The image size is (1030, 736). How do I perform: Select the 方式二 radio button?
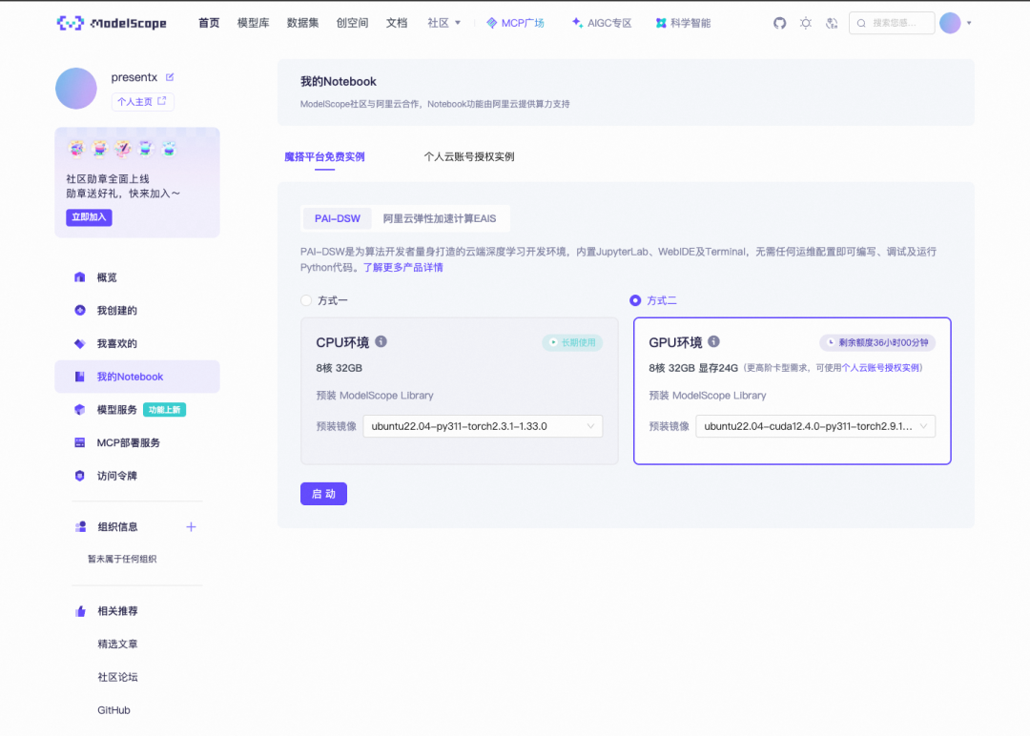point(635,300)
